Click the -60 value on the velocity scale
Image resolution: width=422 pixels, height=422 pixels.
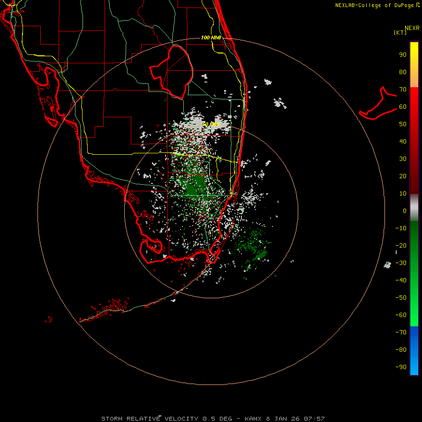401,315
